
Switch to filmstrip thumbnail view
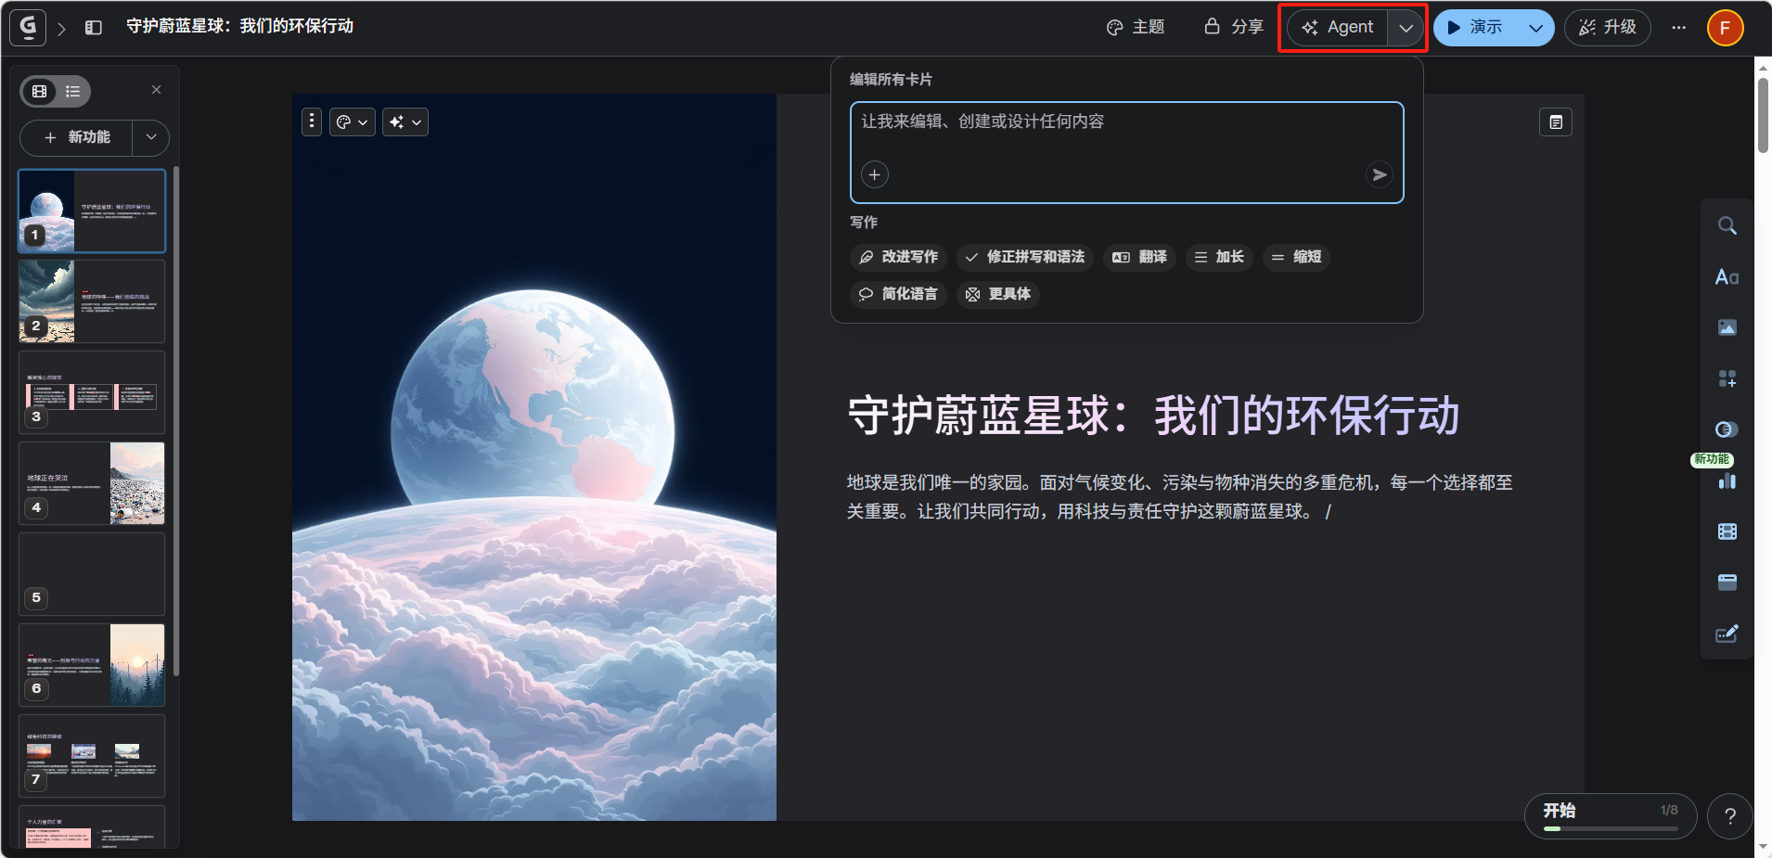pyautogui.click(x=40, y=91)
